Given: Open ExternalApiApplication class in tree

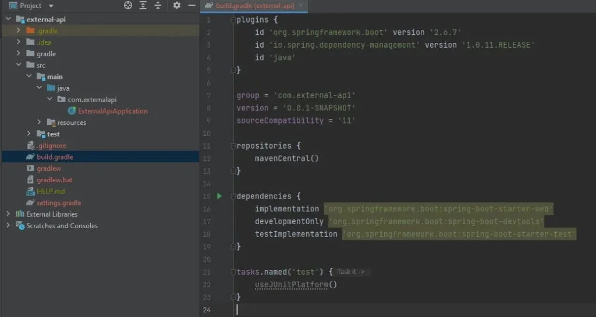Looking at the screenshot, I should [x=112, y=111].
